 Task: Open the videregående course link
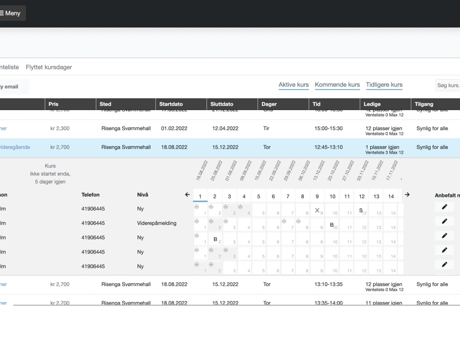[15, 147]
